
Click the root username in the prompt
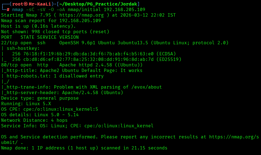(17, 4)
